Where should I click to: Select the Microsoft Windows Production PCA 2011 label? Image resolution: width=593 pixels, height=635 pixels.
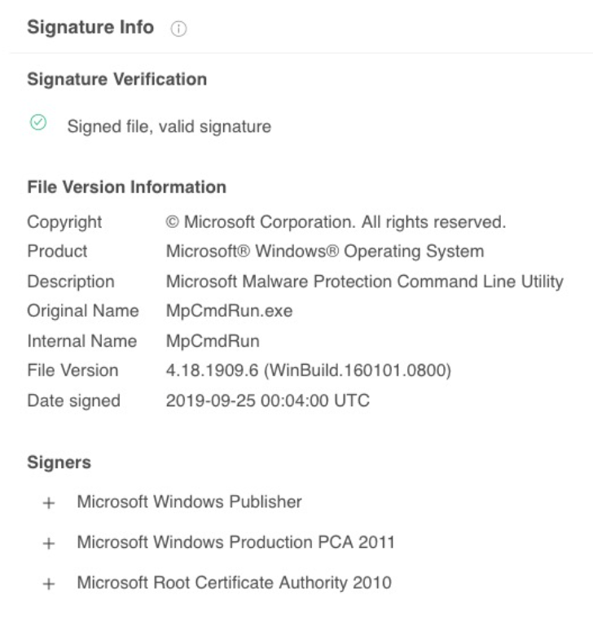235,542
